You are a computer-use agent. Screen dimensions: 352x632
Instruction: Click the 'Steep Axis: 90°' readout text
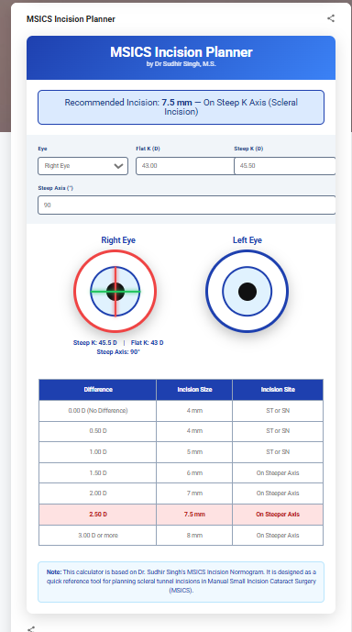[x=118, y=352]
